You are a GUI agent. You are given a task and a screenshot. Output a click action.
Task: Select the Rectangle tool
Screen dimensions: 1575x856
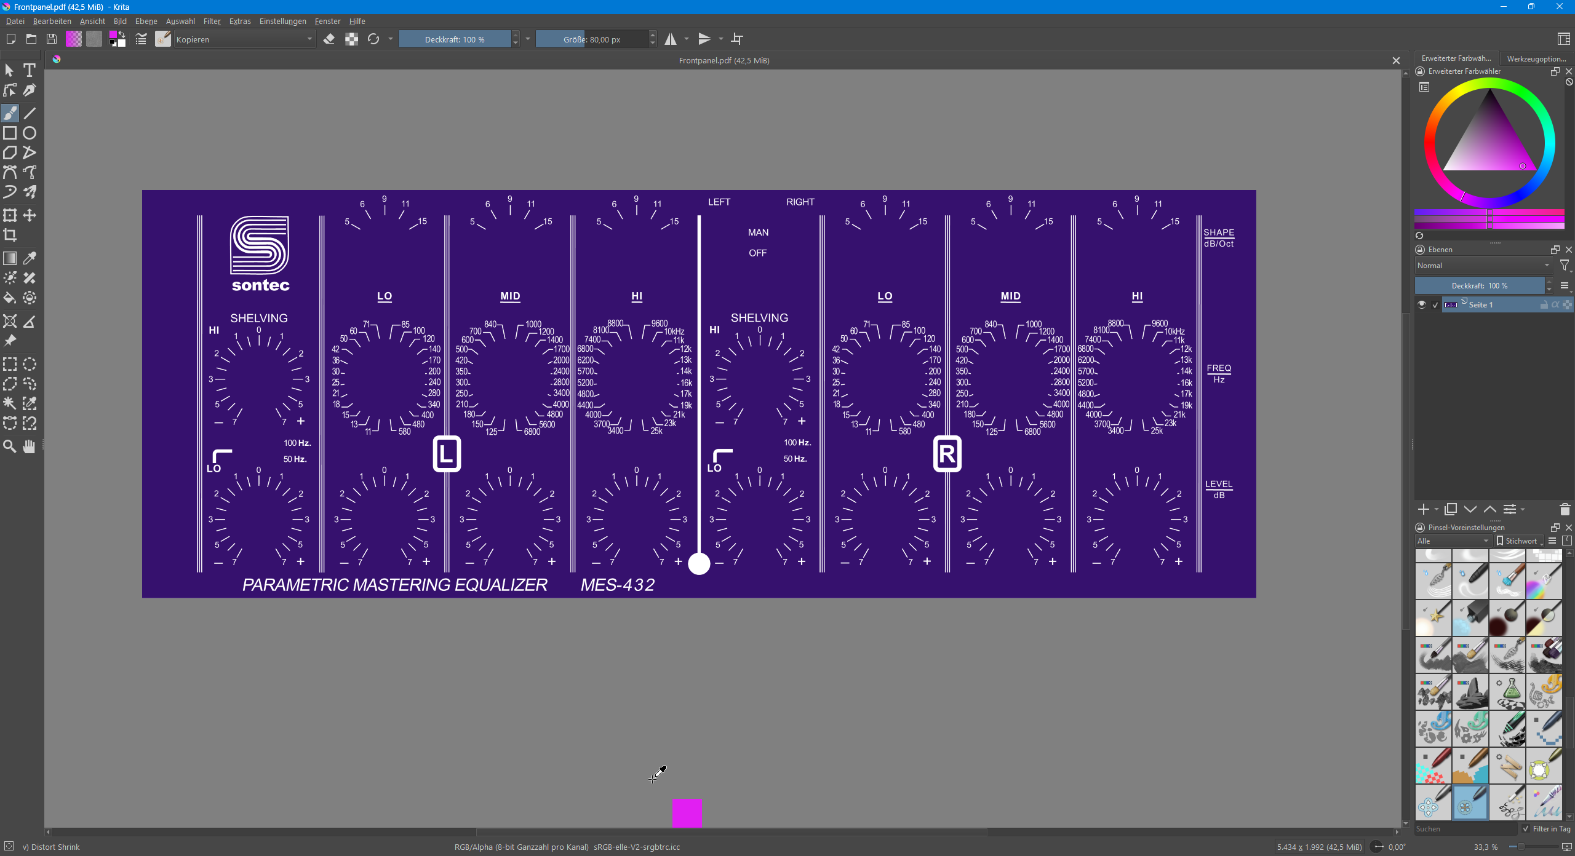pyautogui.click(x=10, y=133)
